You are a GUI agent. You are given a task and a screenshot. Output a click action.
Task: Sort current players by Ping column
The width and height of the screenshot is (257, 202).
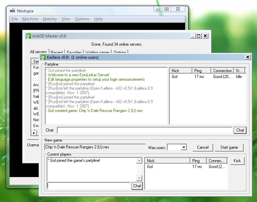(198, 160)
